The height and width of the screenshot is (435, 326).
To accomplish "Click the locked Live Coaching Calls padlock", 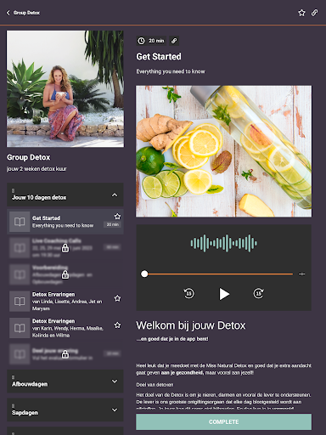I will [x=65, y=248].
